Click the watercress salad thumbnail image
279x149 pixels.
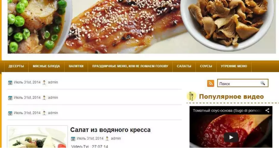[37, 137]
